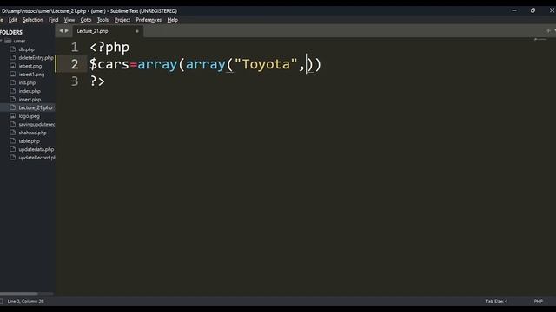Click line number 1 in the gutter
556x312 pixels.
[x=75, y=48]
